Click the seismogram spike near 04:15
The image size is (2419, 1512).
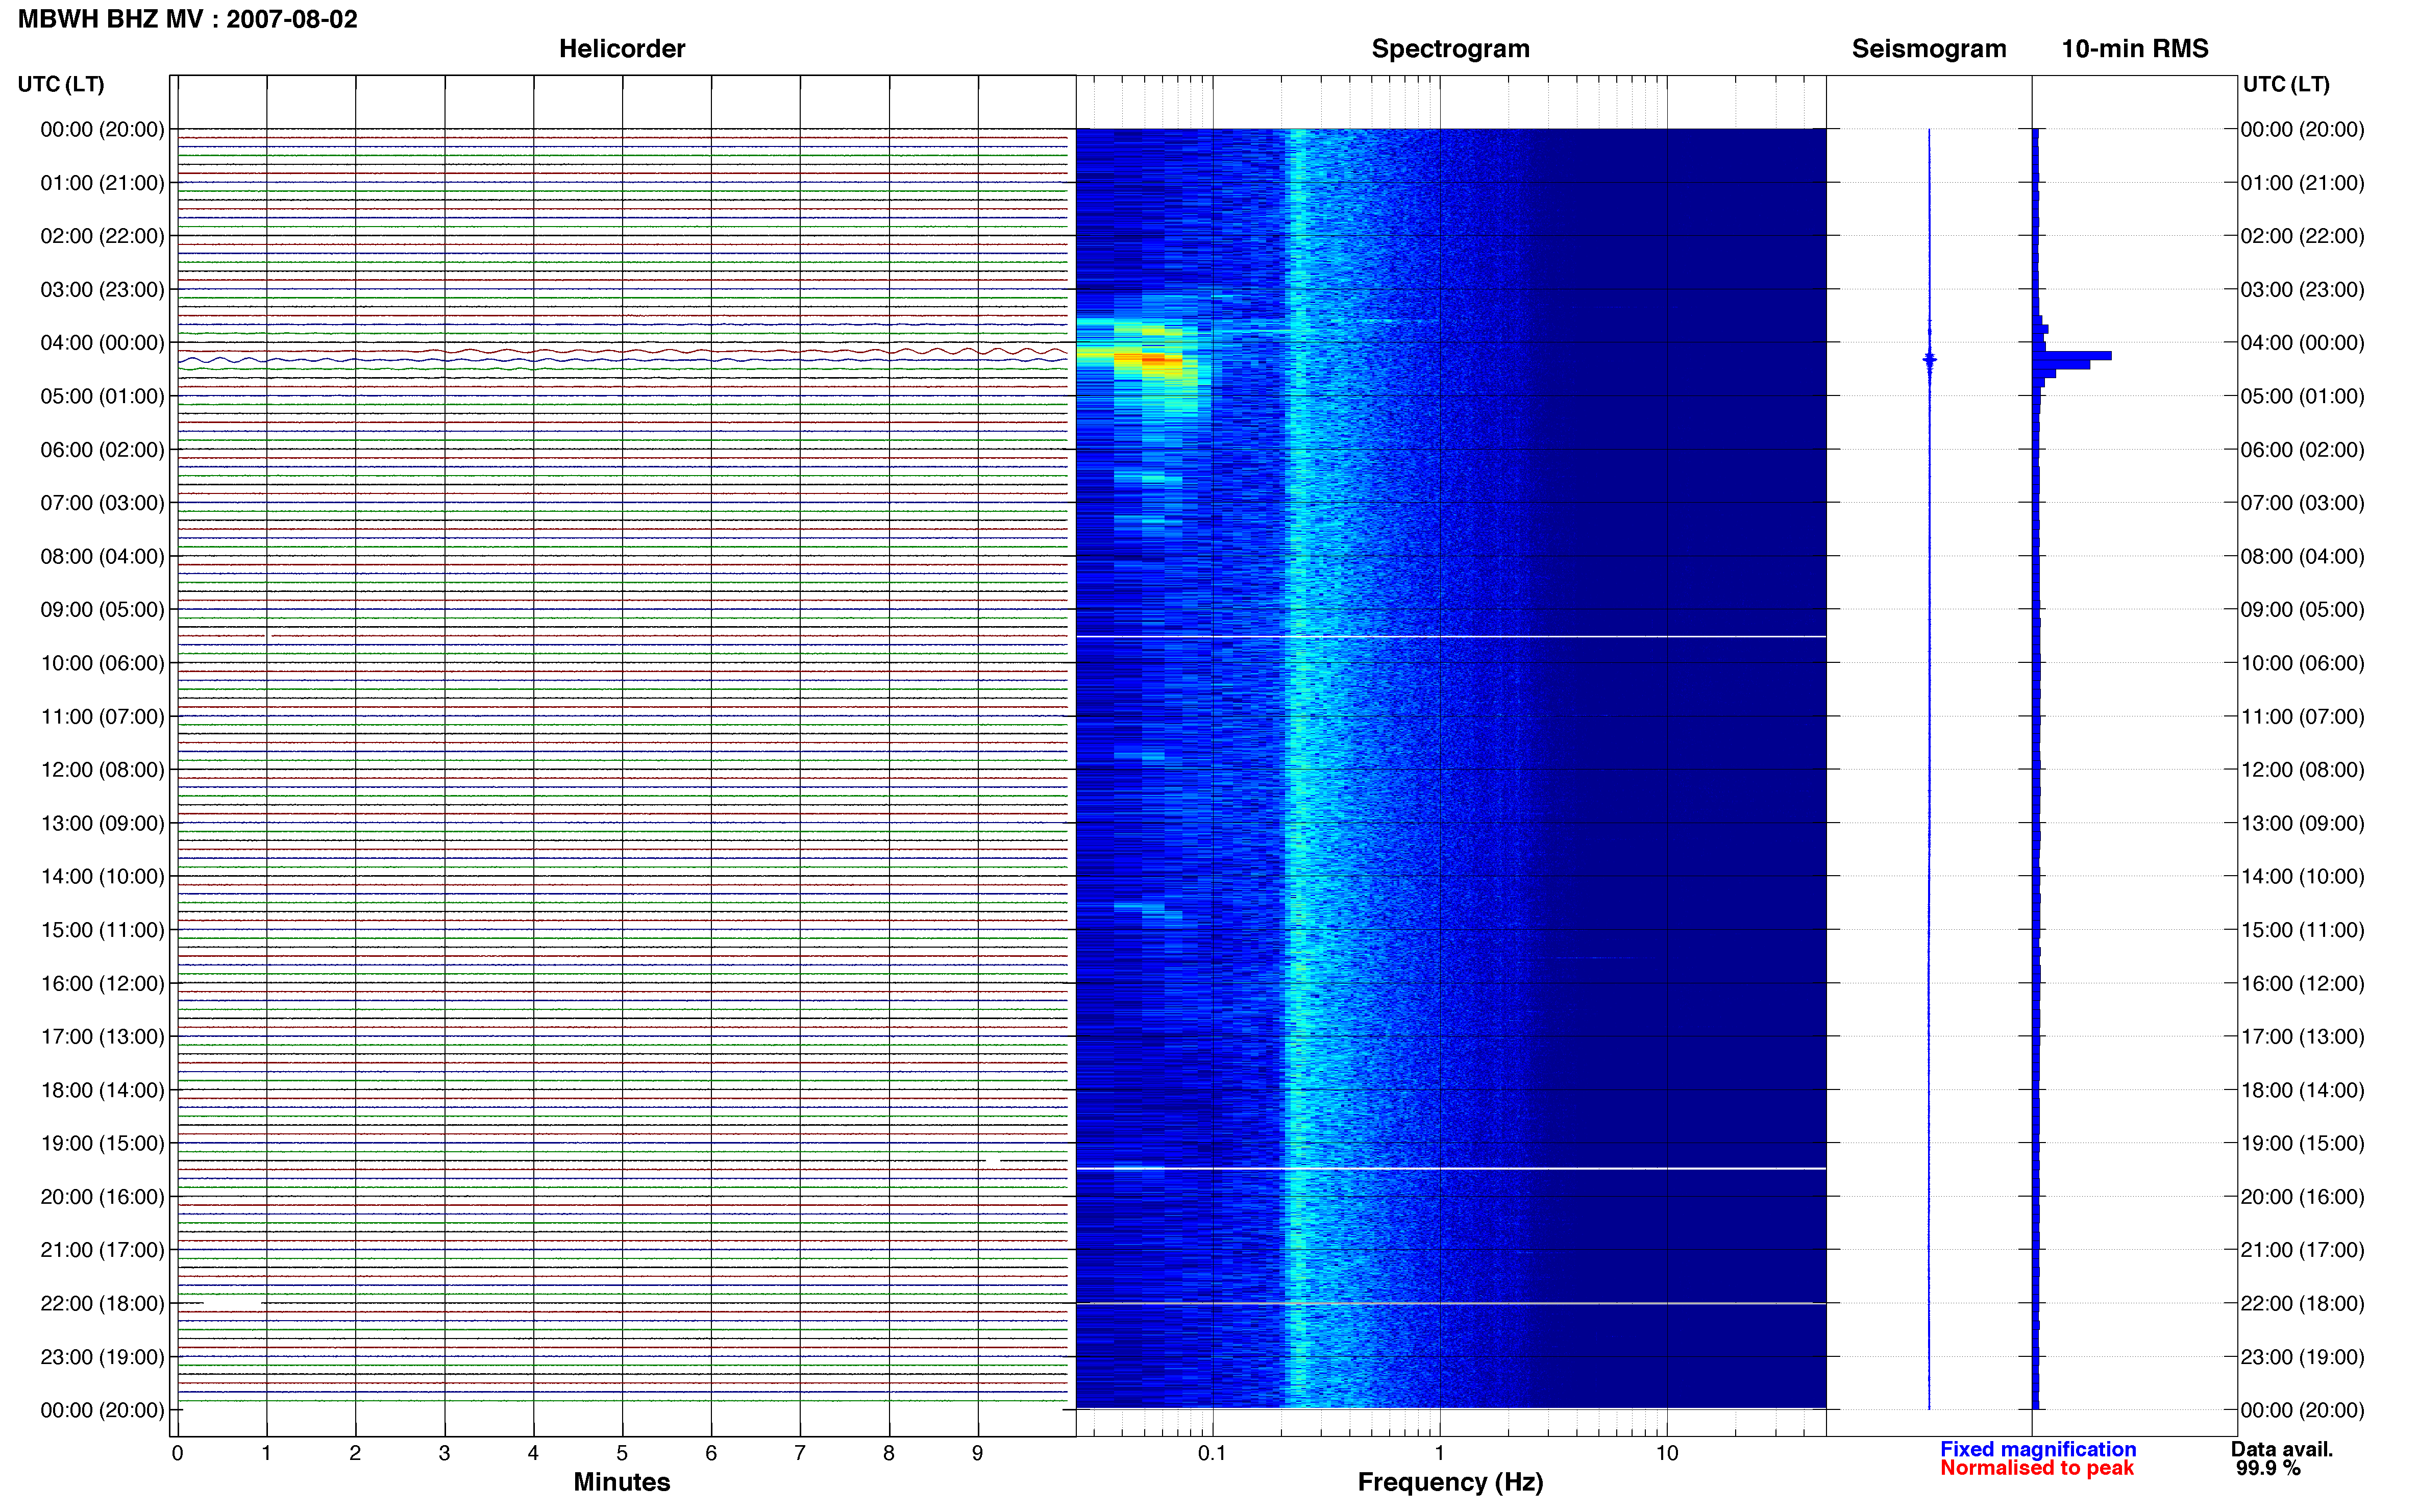pos(1929,359)
